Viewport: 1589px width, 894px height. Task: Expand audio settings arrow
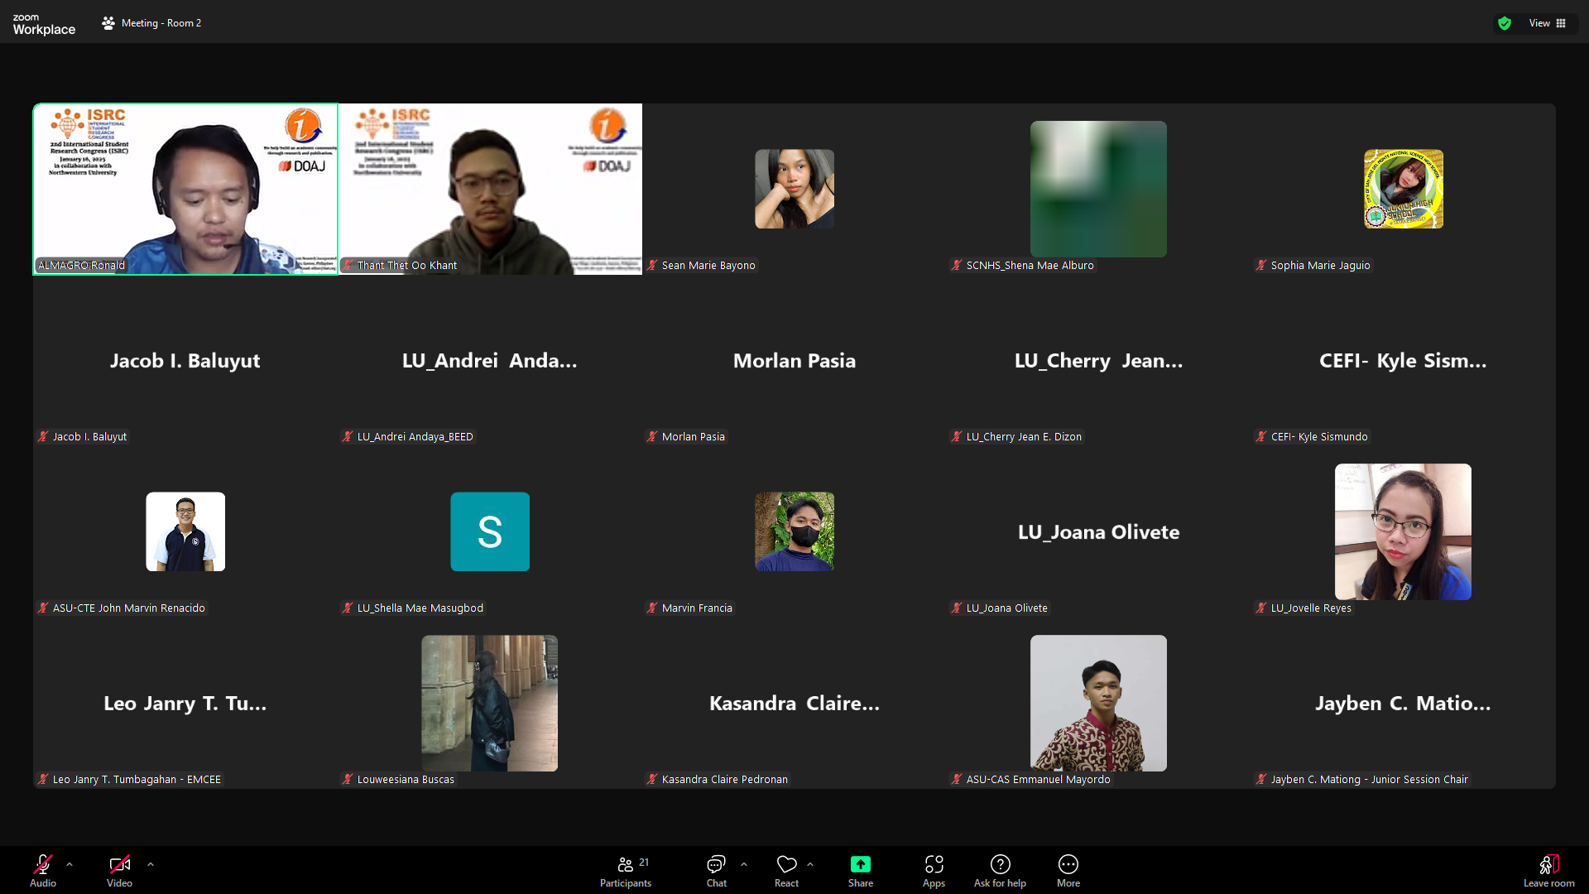coord(70,864)
